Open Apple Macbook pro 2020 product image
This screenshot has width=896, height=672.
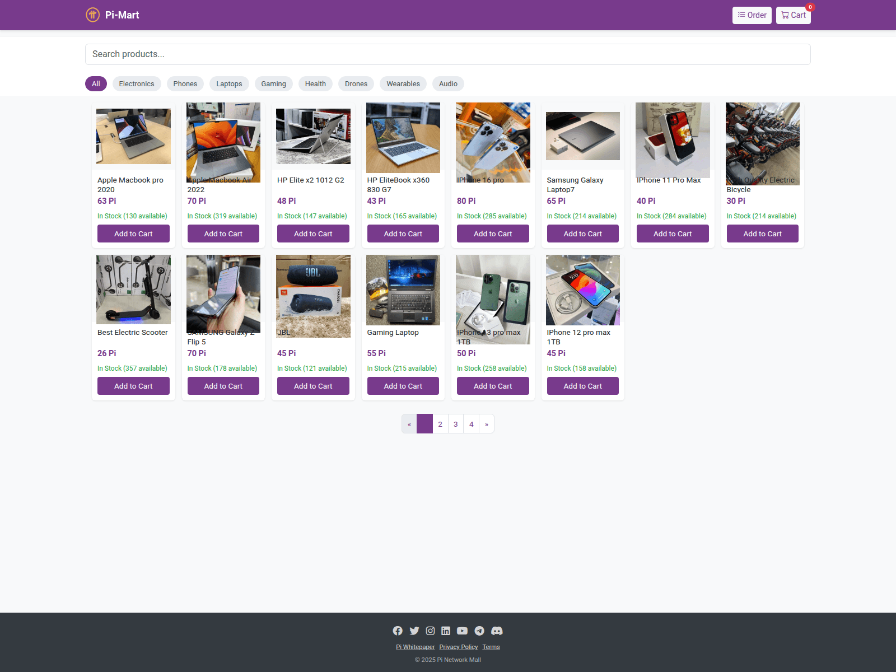(133, 136)
